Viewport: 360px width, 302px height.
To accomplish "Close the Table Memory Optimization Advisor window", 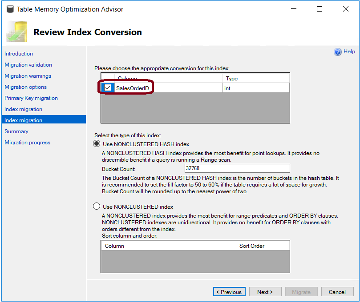I will pos(345,9).
